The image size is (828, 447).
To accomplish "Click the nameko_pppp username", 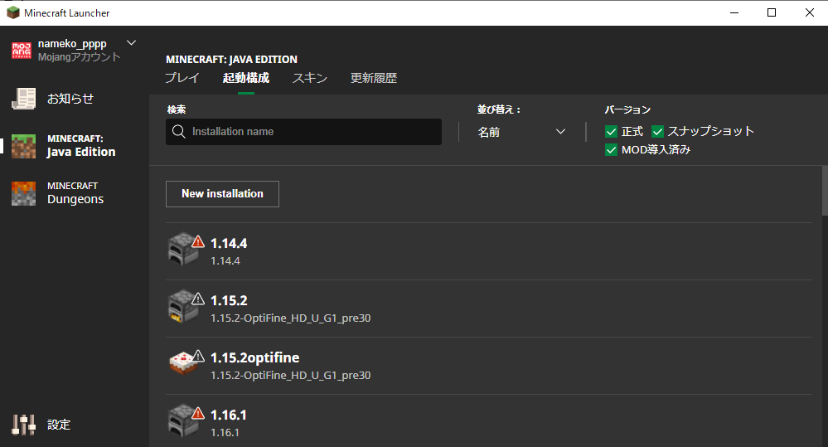I will click(72, 44).
